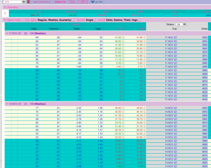Click delta .77 on 14 NOV 3950 row
Screen dimensions: 211x168
coord(37,108)
